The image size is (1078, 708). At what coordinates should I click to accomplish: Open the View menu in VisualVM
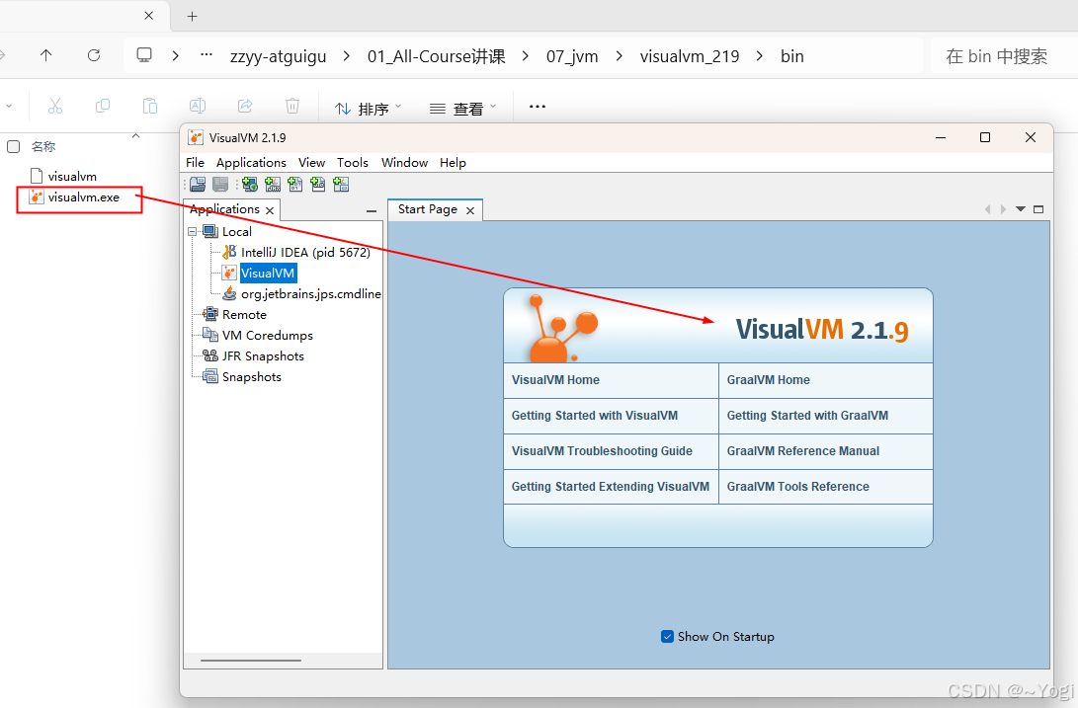tap(311, 162)
